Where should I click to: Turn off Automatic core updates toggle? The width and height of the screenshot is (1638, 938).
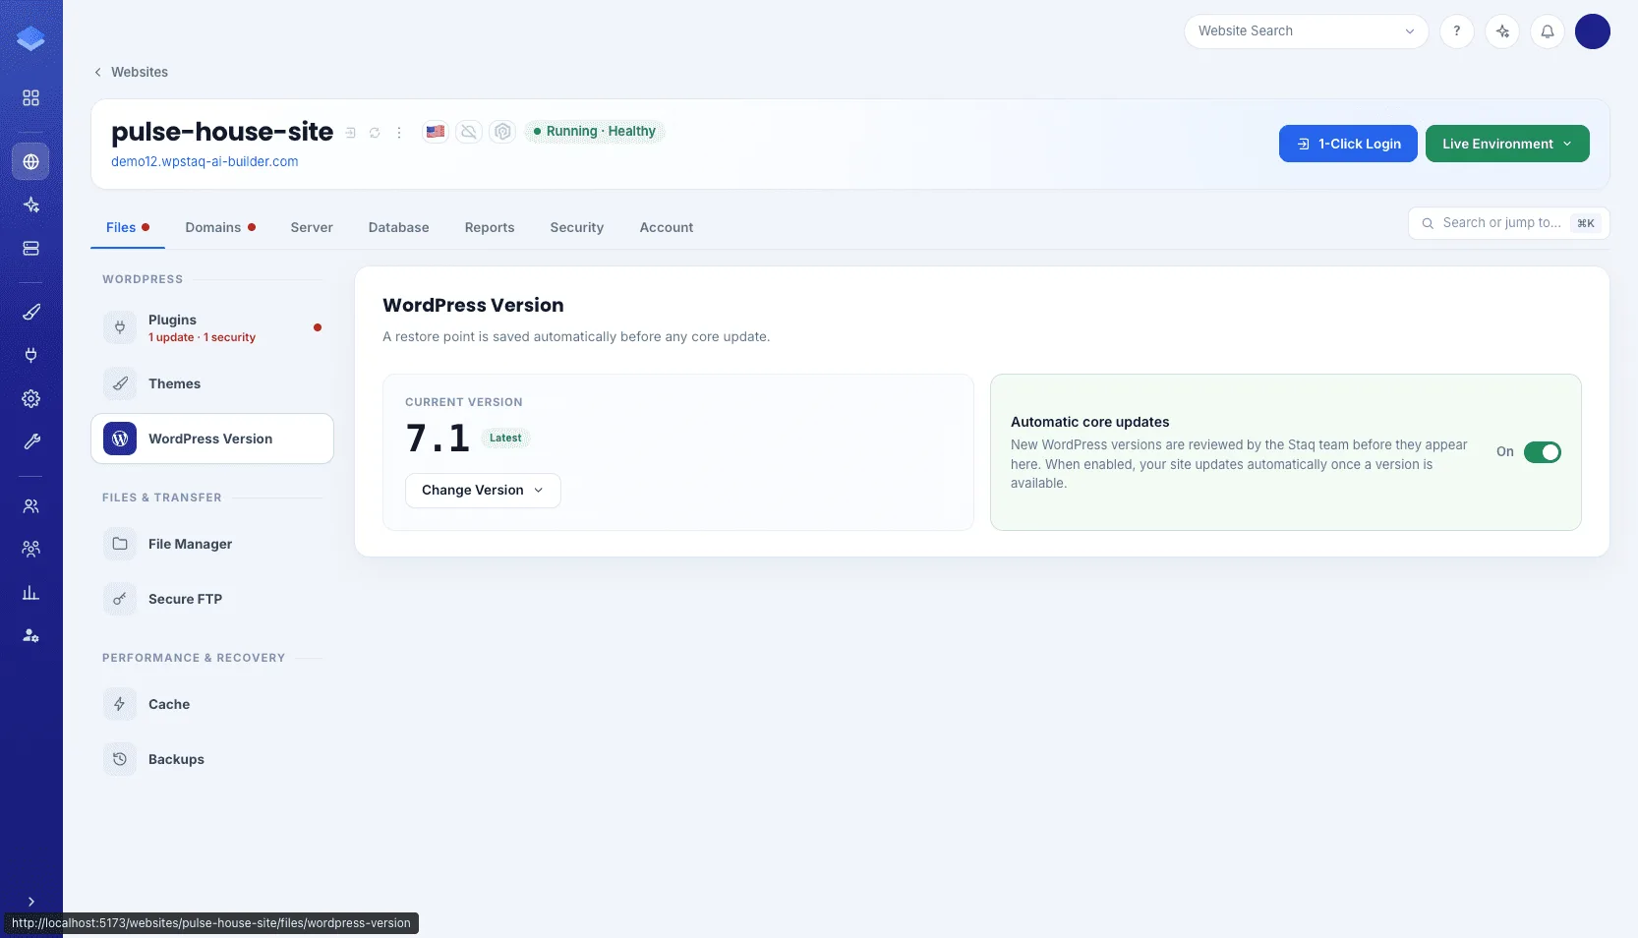click(x=1542, y=452)
